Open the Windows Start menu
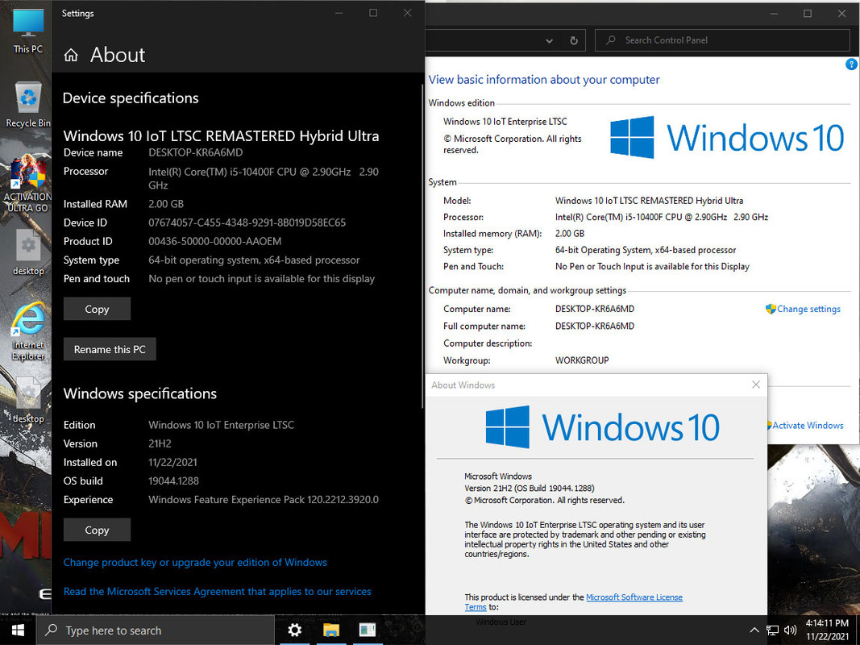Viewport: 860px width, 645px height. pyautogui.click(x=18, y=630)
